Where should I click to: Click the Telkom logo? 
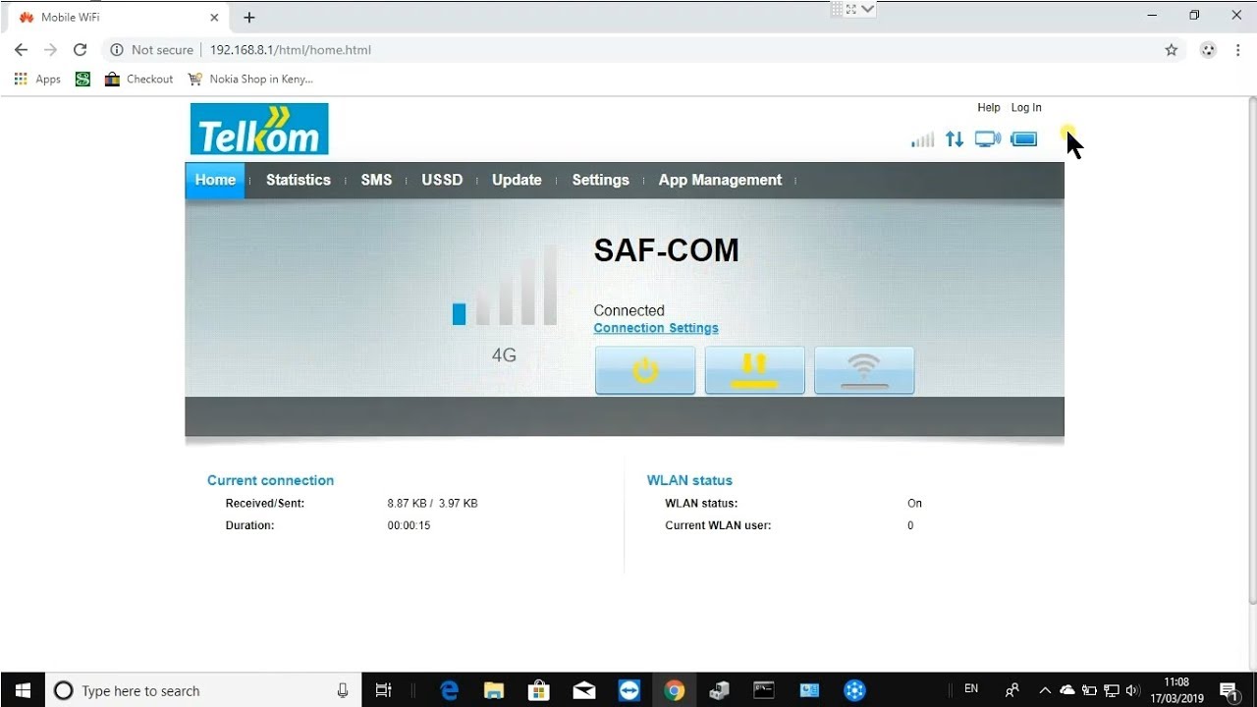pos(259,129)
